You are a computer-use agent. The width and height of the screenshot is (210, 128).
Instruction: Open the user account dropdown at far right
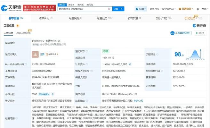pos(205,9)
